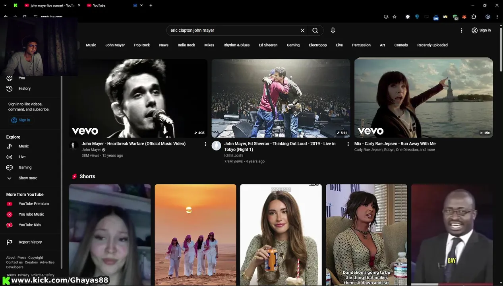Select the News filter chip
Viewport: 503px width, 286px height.
(x=164, y=45)
